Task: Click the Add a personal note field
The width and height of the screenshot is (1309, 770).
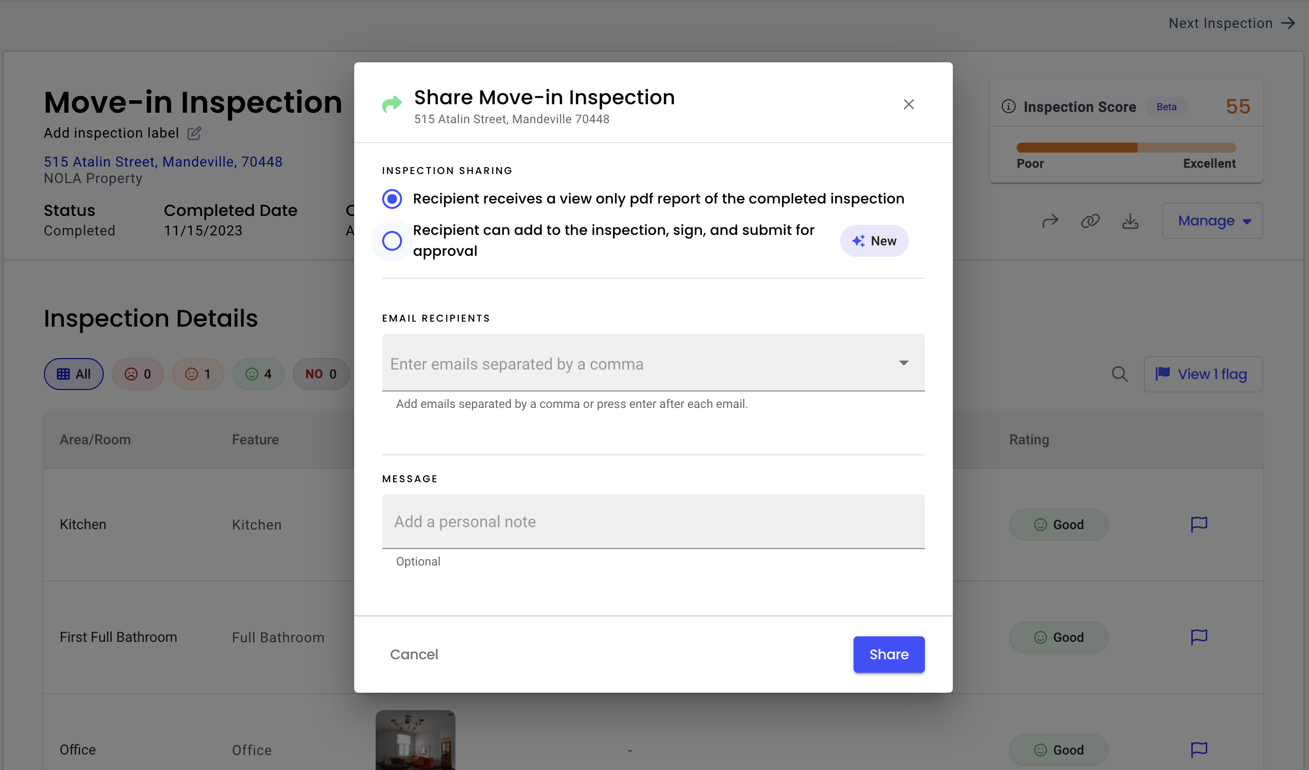Action: tap(653, 521)
